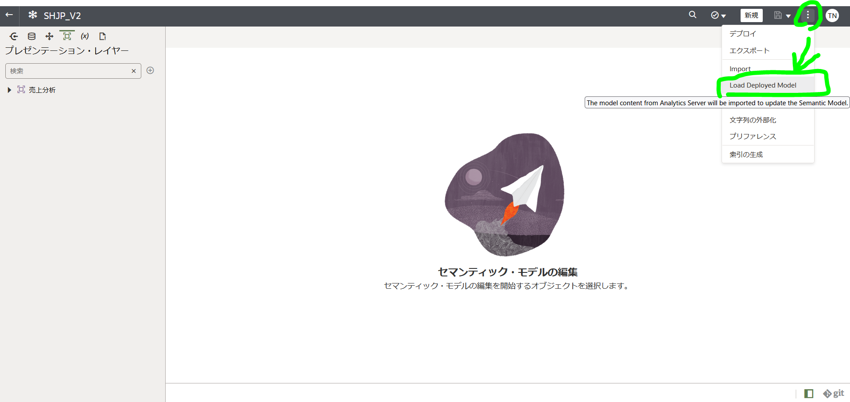Open the consistency check dropdown

718,15
